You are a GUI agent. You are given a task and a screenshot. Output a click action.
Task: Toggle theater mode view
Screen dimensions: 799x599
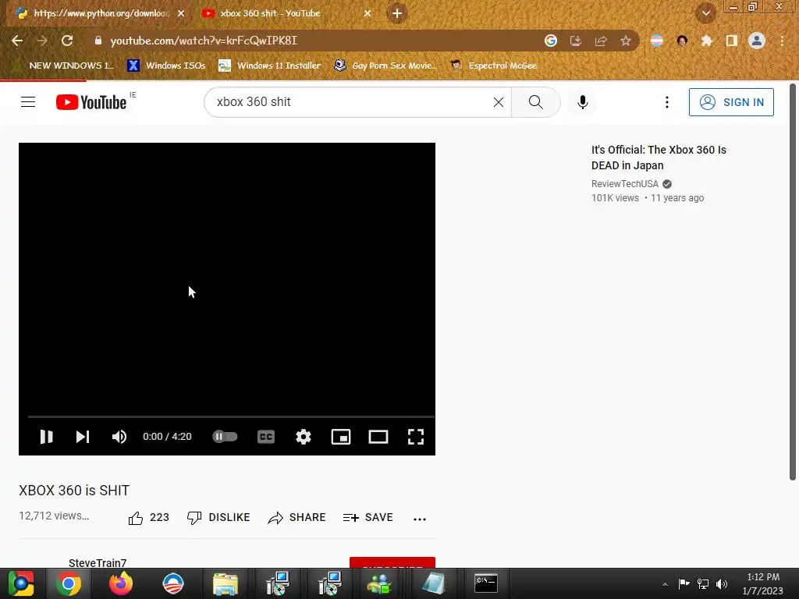[378, 437]
